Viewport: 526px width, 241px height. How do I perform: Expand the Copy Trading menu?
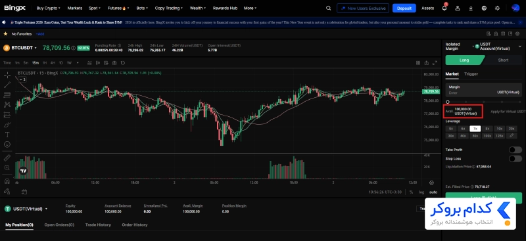click(x=169, y=8)
